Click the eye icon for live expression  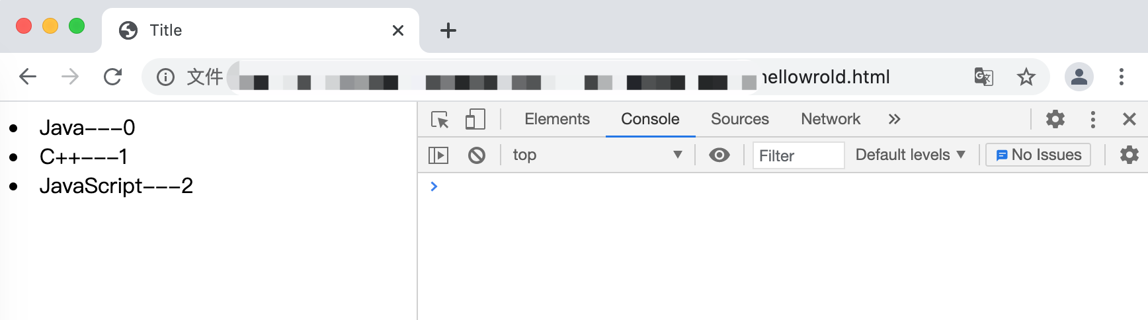(719, 155)
